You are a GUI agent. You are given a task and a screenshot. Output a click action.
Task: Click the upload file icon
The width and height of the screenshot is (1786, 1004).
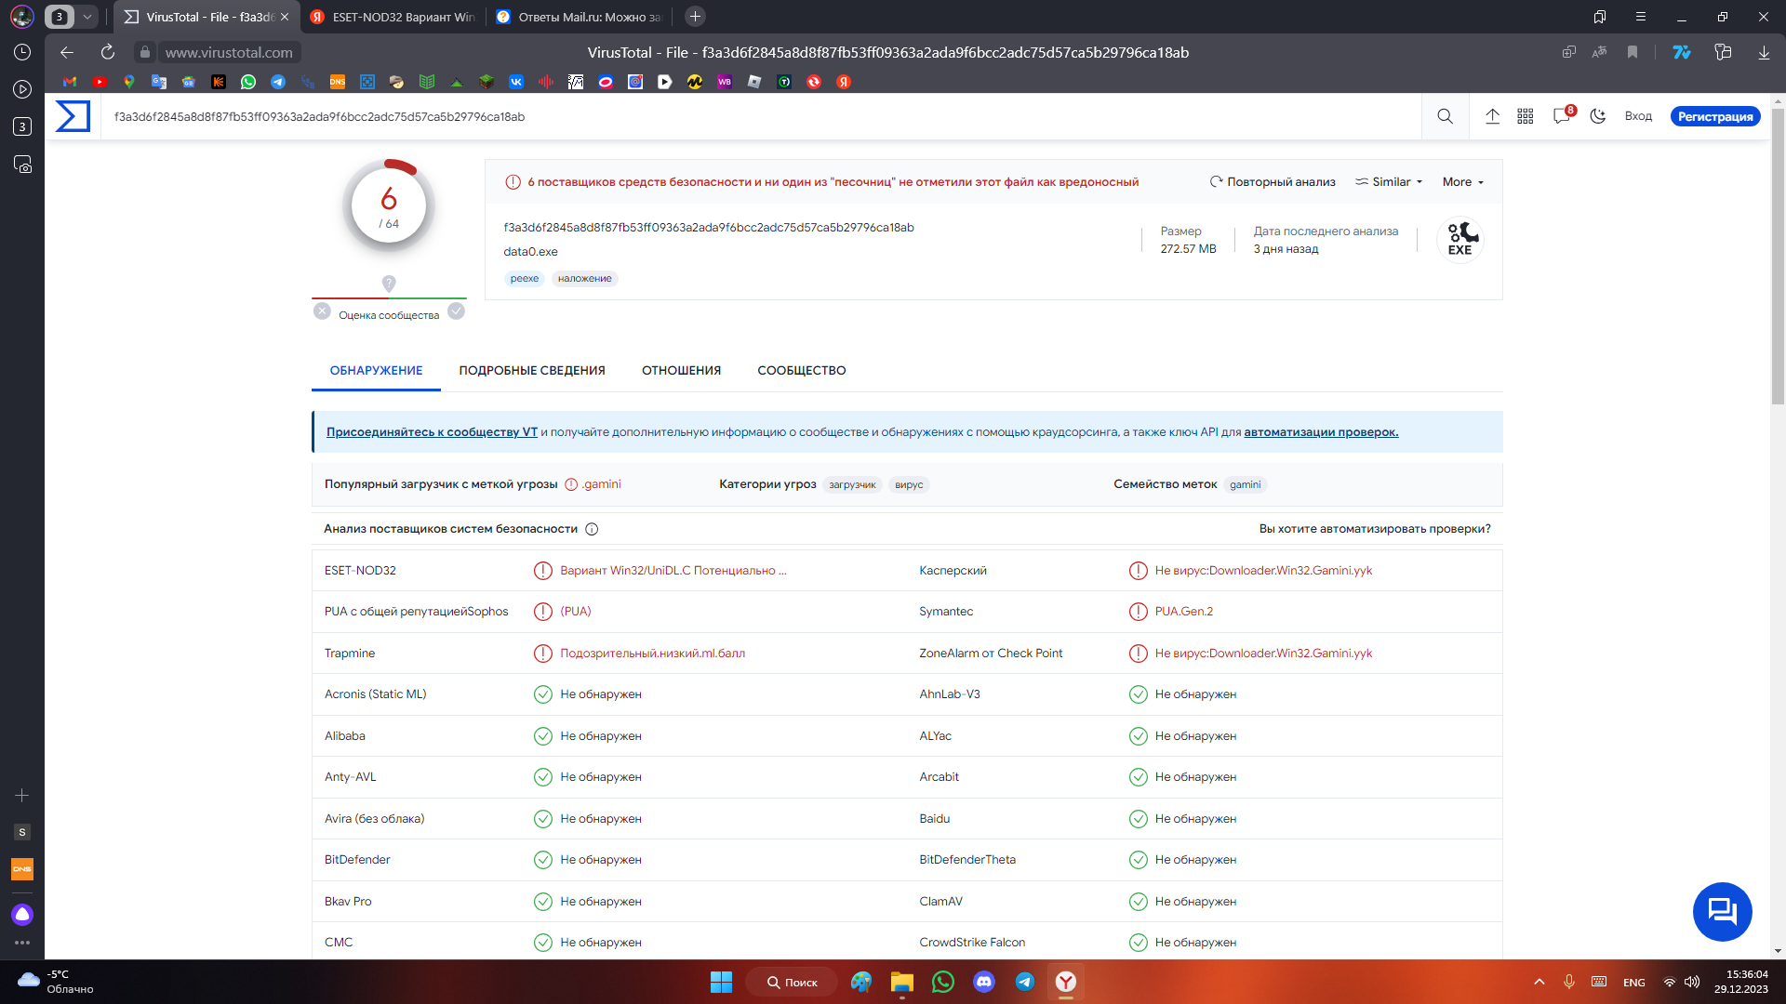(x=1492, y=116)
